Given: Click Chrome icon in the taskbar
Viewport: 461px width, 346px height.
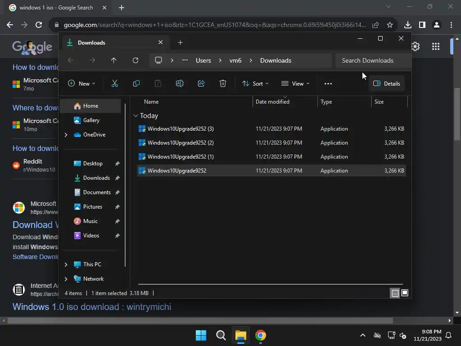Looking at the screenshot, I should click(261, 335).
